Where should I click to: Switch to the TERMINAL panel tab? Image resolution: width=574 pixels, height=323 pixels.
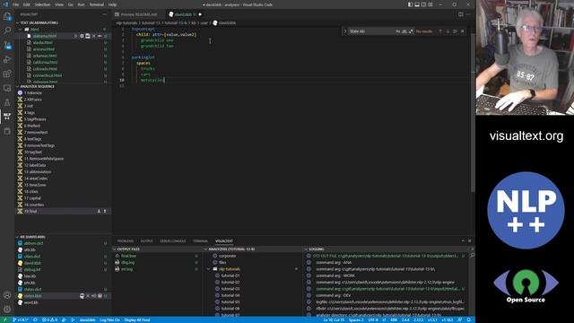[x=200, y=241]
